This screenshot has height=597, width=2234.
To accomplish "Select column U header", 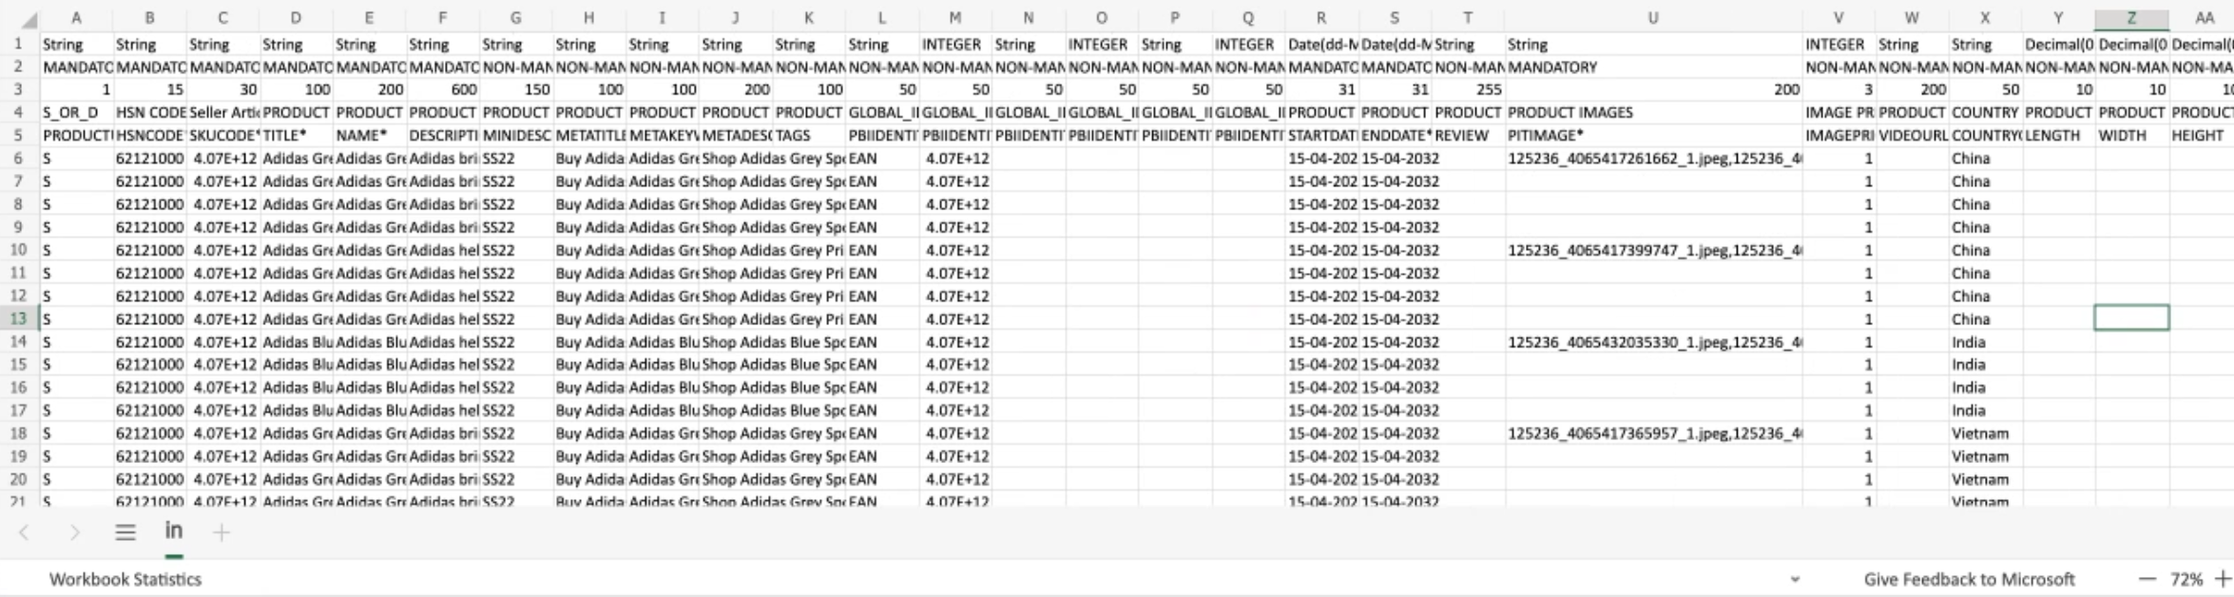I will [1654, 19].
